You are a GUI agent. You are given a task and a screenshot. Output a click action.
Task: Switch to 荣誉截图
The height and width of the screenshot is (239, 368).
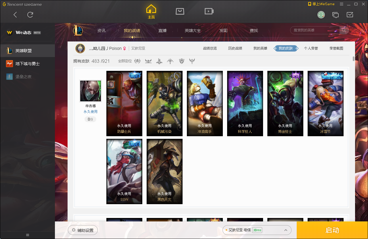pos(336,48)
